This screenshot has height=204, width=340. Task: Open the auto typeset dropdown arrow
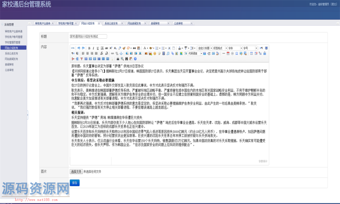[x=131, y=48]
